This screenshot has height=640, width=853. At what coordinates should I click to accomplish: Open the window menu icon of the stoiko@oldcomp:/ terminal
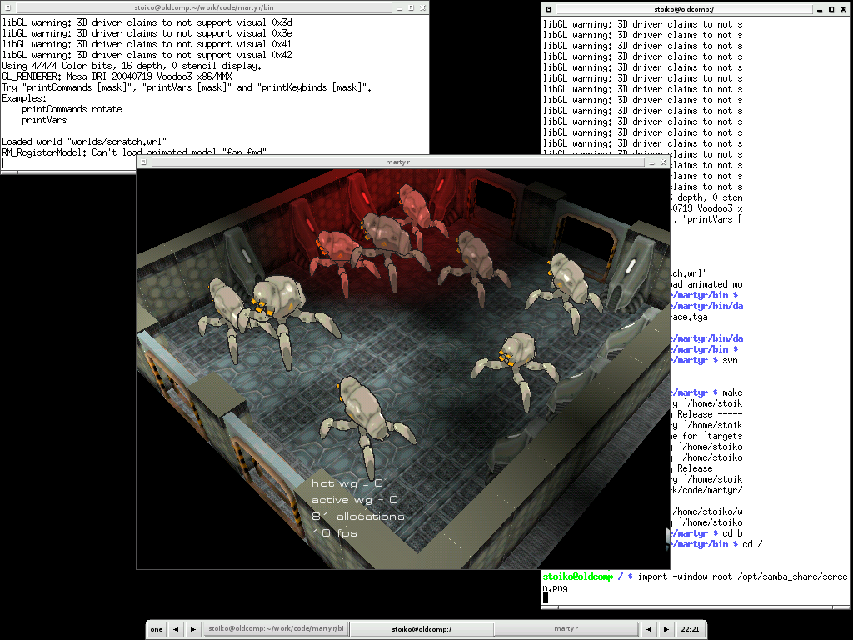548,9
